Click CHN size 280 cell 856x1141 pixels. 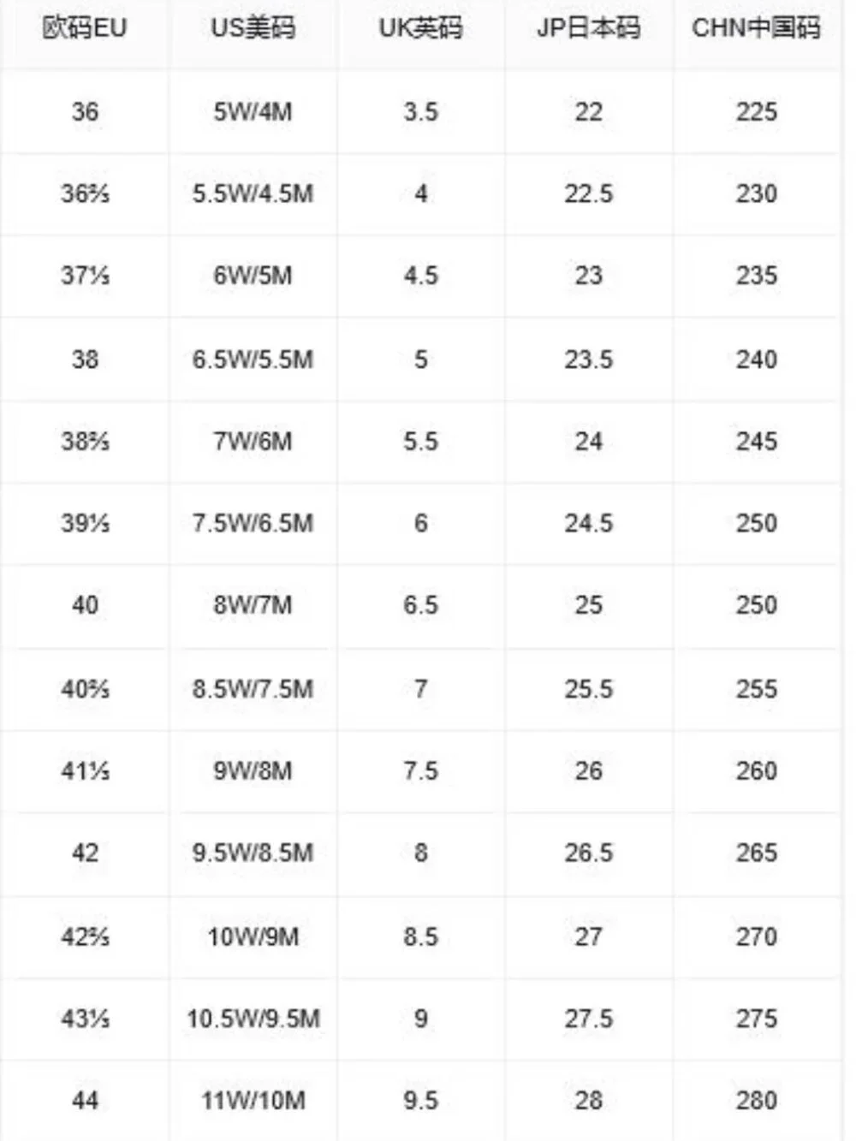[756, 1101]
